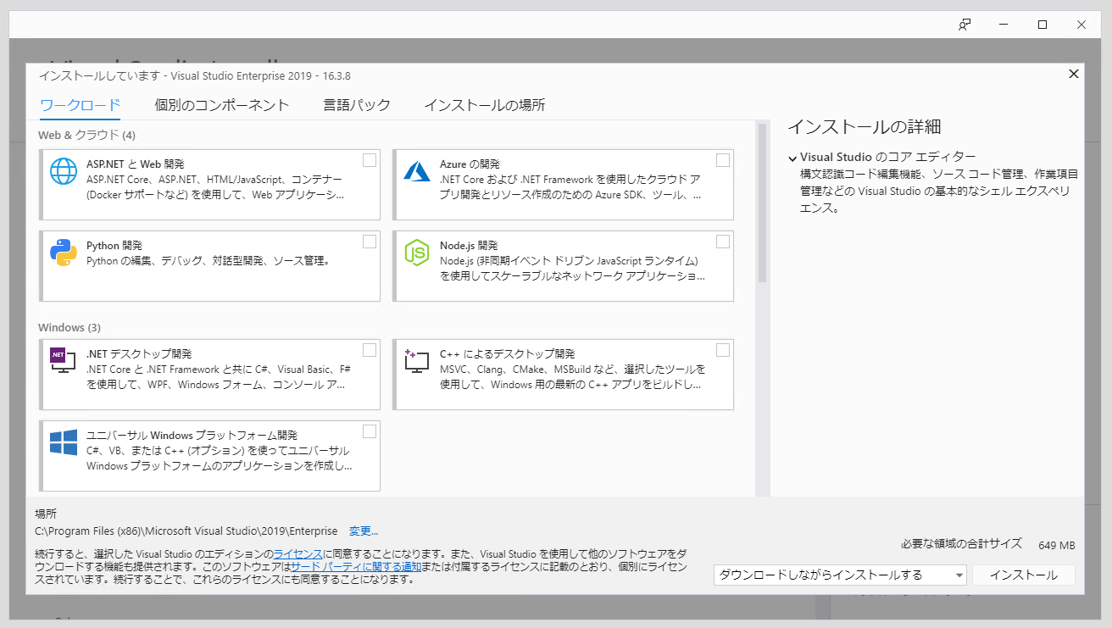Click the Web & クラウド (4) section header
Image resolution: width=1112 pixels, height=628 pixels.
pos(86,135)
